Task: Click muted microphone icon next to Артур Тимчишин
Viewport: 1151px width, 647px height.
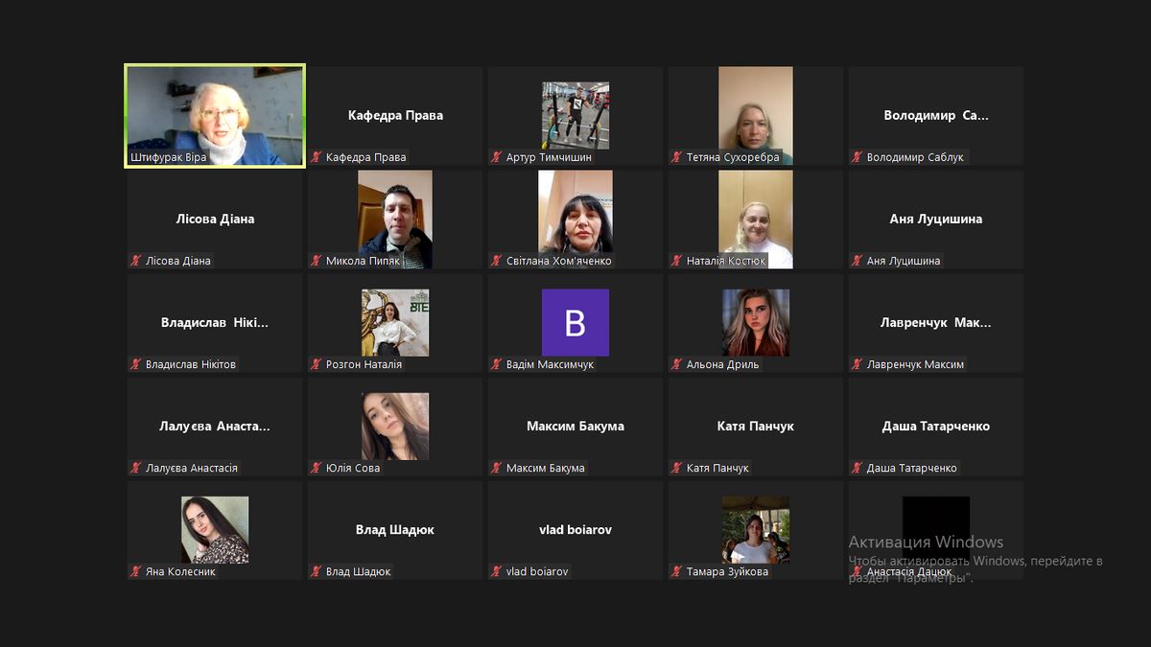Action: [497, 157]
